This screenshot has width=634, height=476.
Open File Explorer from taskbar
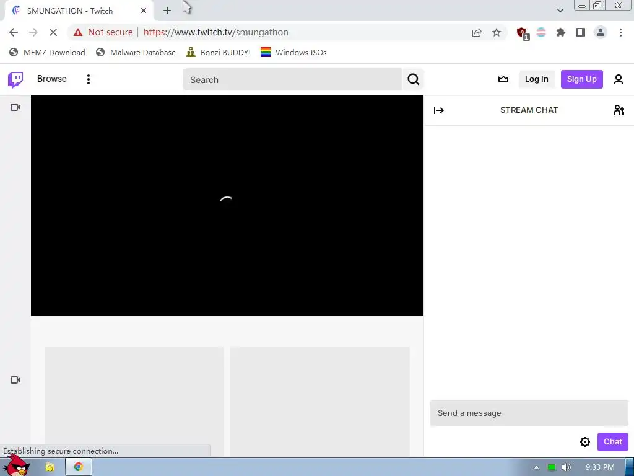[x=50, y=467]
